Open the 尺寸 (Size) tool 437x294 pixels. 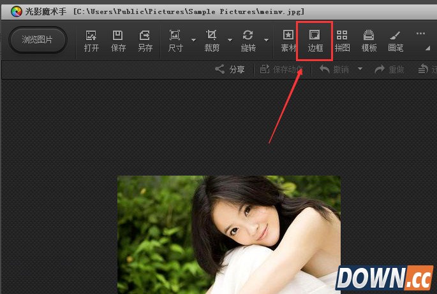click(x=175, y=41)
